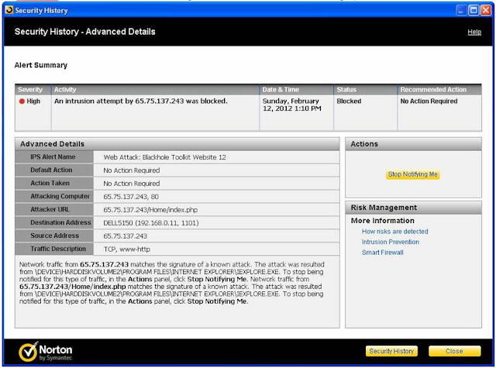
Task: Select the Status column header
Action: pos(365,89)
